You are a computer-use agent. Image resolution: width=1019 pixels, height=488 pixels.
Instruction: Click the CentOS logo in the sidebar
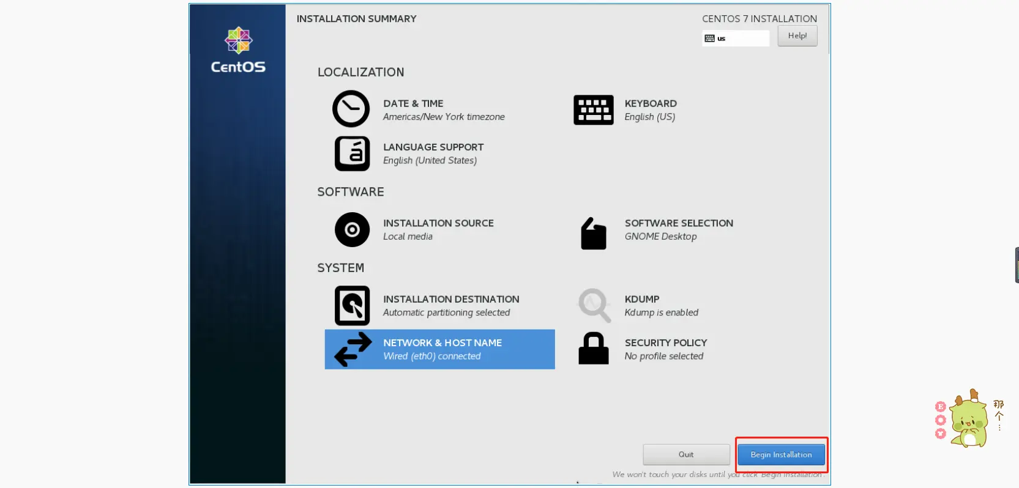pos(238,50)
